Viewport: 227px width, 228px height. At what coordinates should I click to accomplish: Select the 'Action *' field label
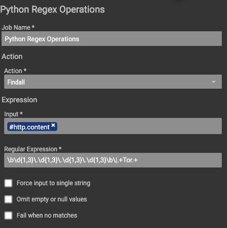pyautogui.click(x=15, y=71)
